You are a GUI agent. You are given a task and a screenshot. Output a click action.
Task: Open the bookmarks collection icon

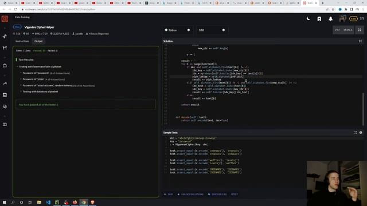tap(319, 19)
